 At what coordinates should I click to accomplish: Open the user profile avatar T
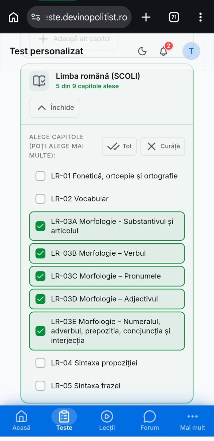point(191,51)
